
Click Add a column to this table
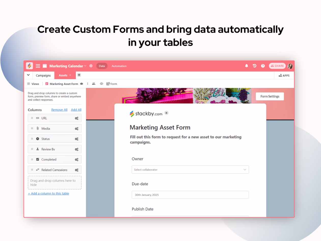(x=48, y=193)
